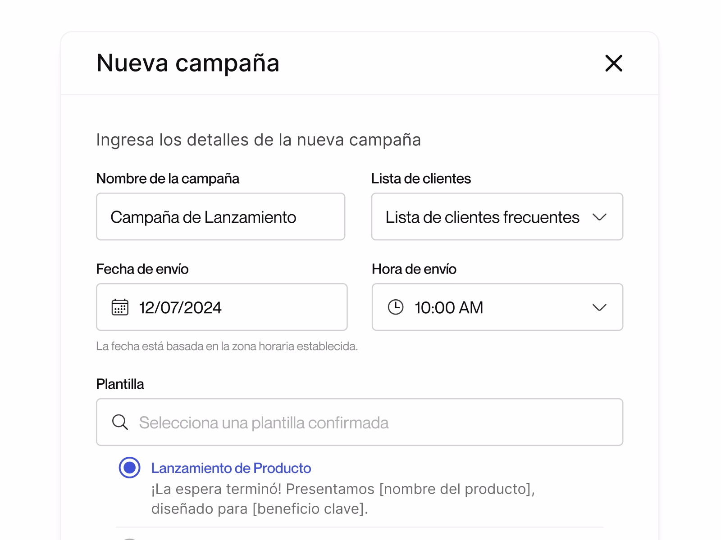Click the calendar icon in date field
Screen dimensions: 721x540
(x=120, y=307)
